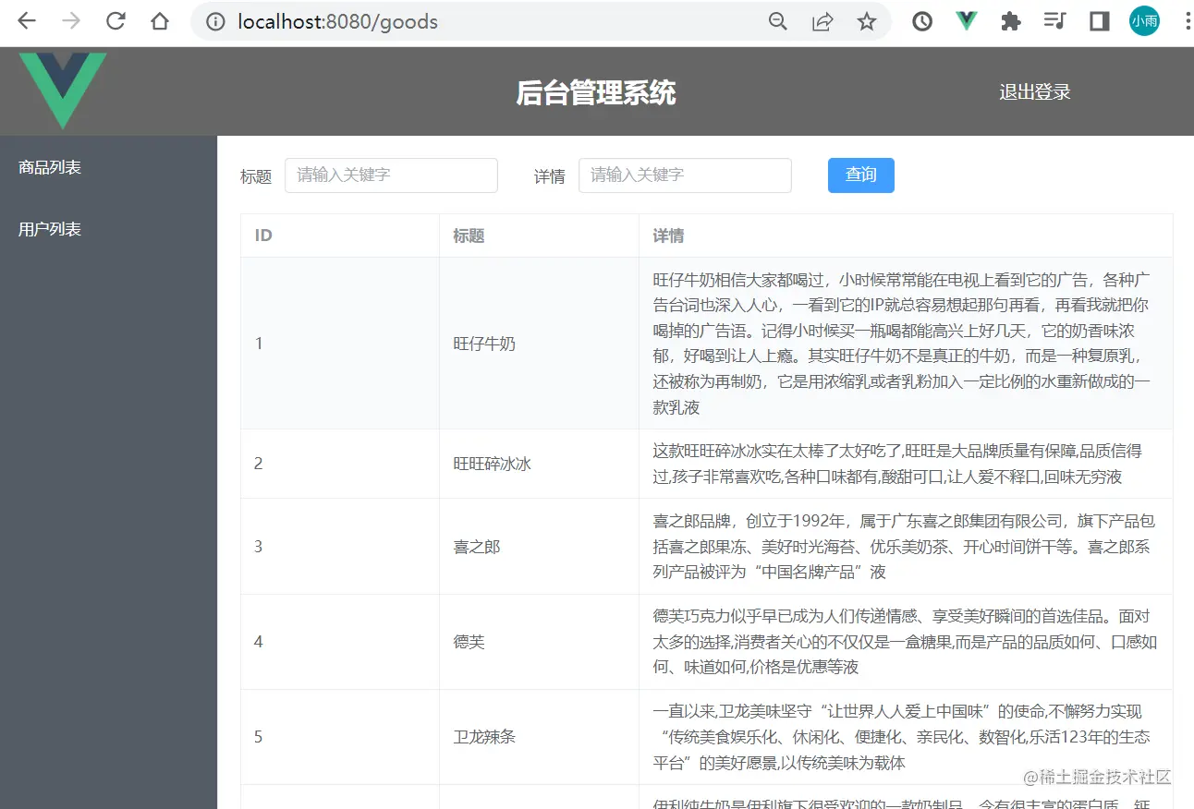This screenshot has height=809, width=1194.
Task: Click the 标题 keyword input field
Action: pyautogui.click(x=391, y=175)
